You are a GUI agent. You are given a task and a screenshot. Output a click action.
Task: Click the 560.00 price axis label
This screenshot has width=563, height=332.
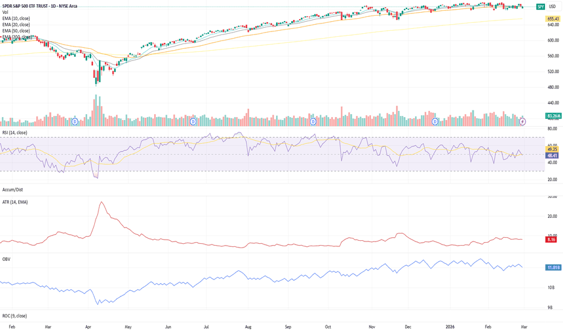coord(553,56)
